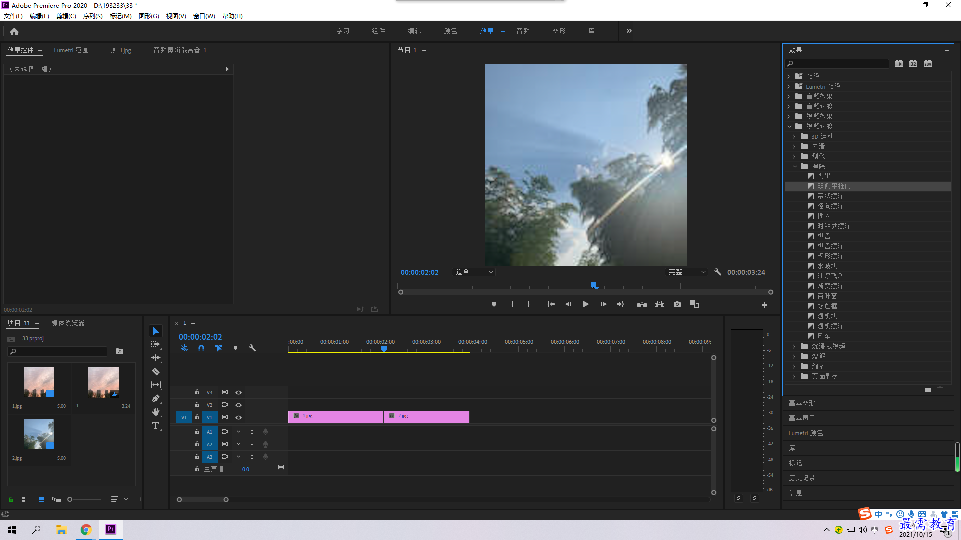Create new custom bin in Effects panel
Screen dimensions: 961x540
[928, 389]
